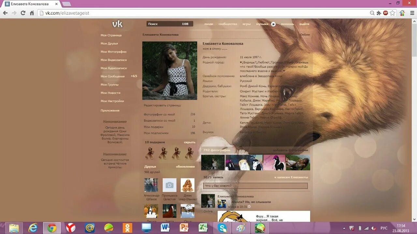Click Редактировать страницу
Image resolution: width=417 pixels, height=234 pixels.
tap(162, 105)
